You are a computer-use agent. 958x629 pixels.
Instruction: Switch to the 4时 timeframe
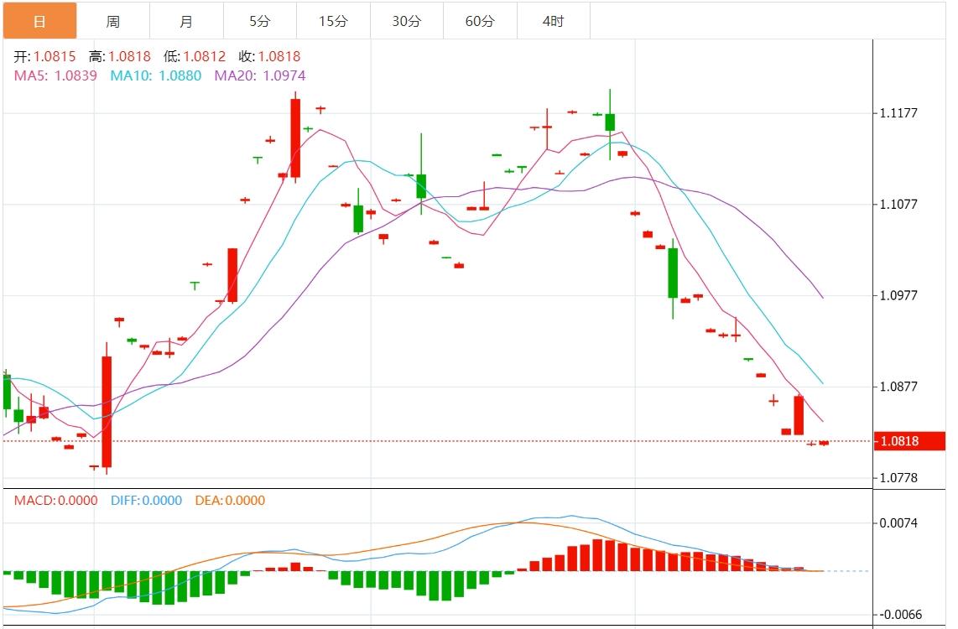553,21
